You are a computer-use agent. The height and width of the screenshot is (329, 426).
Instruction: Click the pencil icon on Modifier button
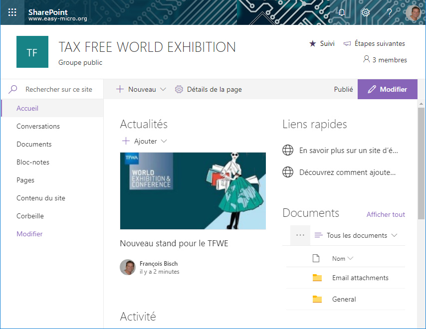tap(372, 89)
